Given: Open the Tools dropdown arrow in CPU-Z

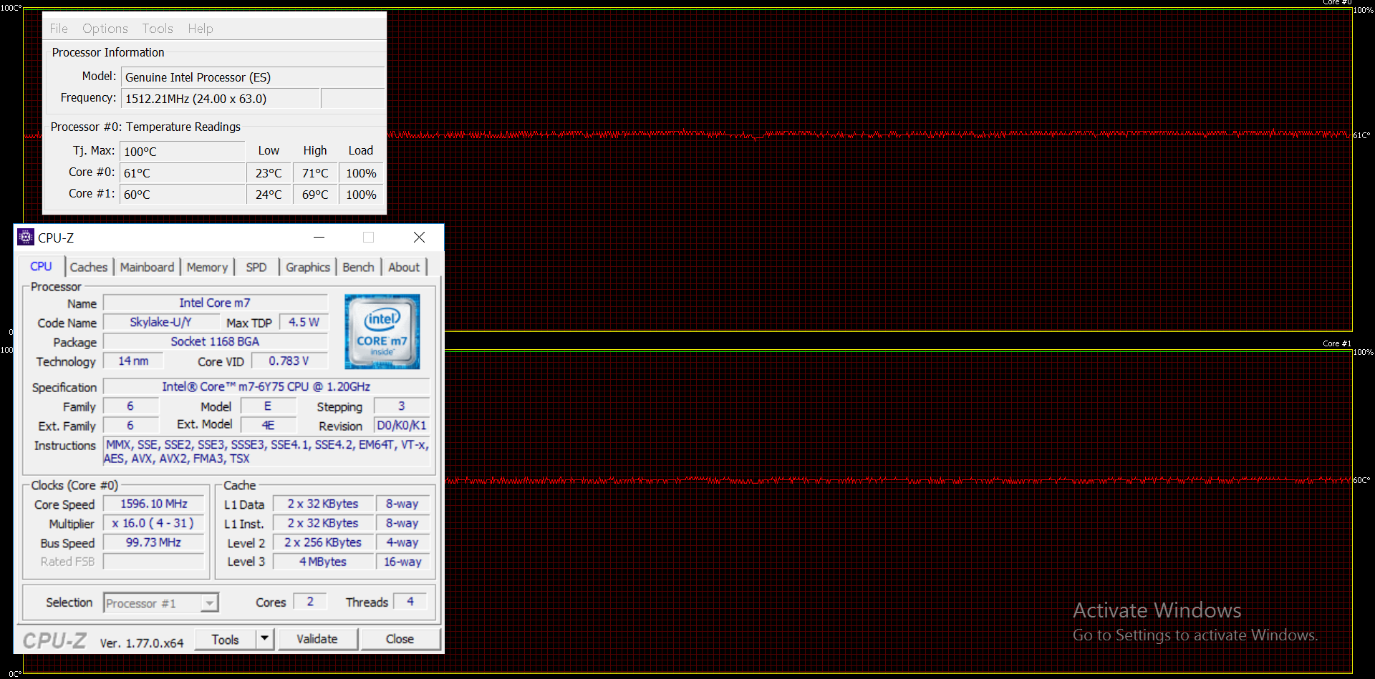Looking at the screenshot, I should coord(264,638).
